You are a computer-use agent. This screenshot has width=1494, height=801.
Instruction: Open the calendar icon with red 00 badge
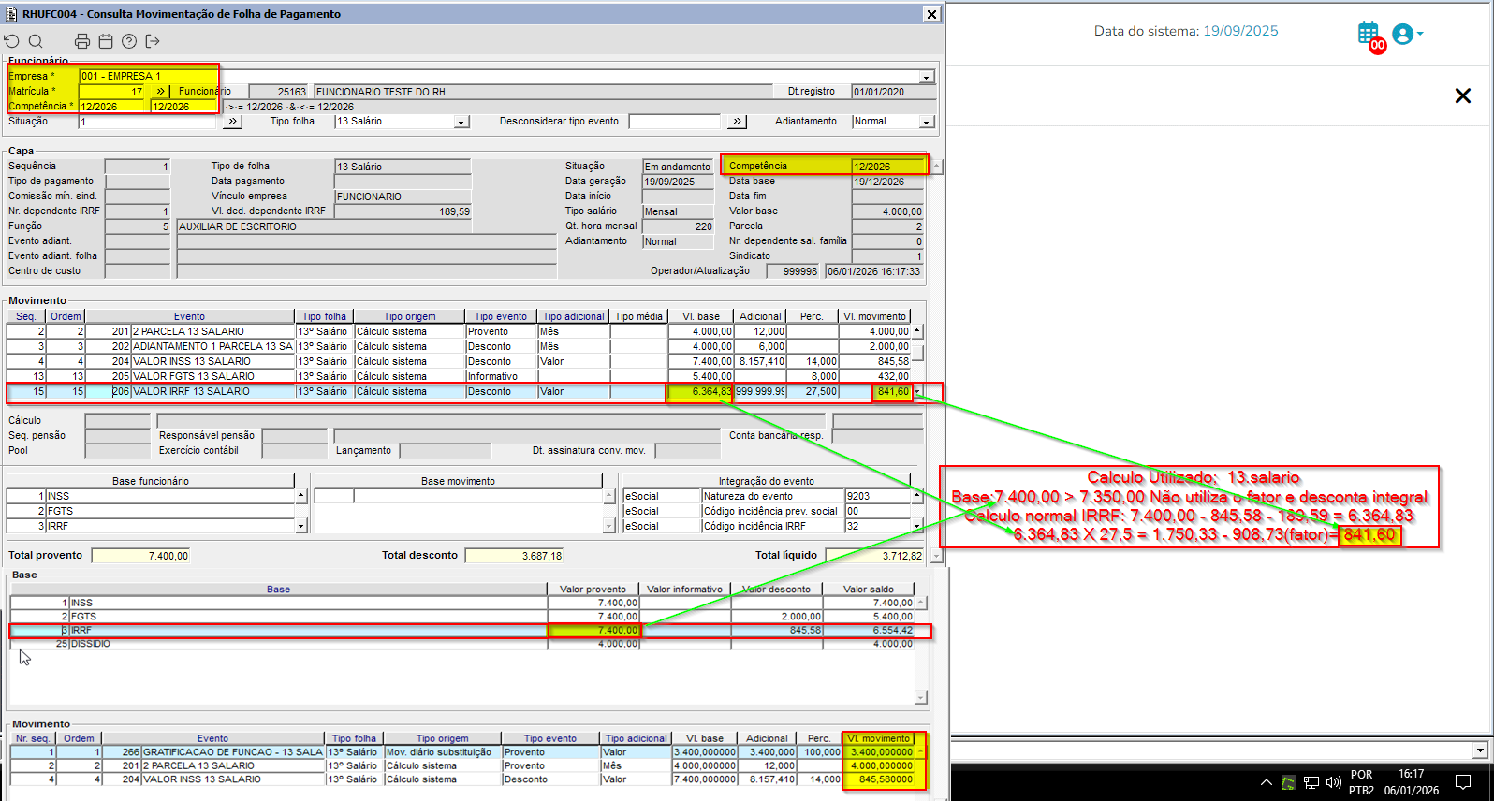pyautogui.click(x=1370, y=36)
